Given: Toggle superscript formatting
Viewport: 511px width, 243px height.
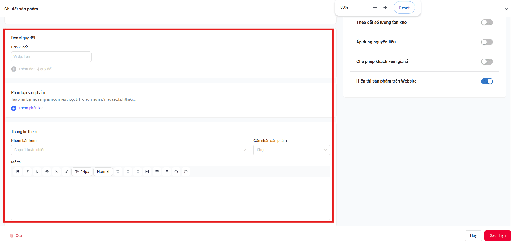Looking at the screenshot, I should [66, 172].
